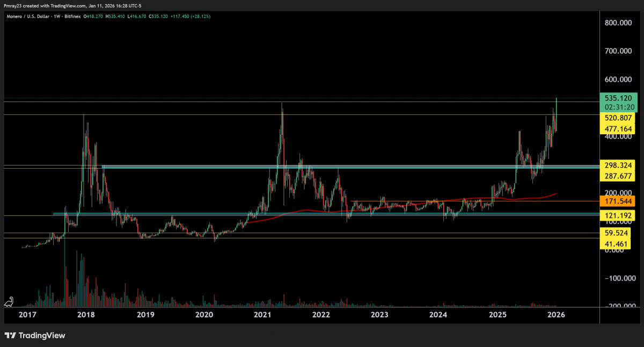The height and width of the screenshot is (347, 644).
Task: Click the TradingView logo at the bottom
Action: point(34,335)
